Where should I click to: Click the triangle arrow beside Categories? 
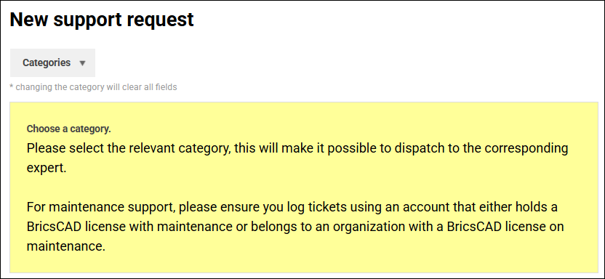(82, 63)
